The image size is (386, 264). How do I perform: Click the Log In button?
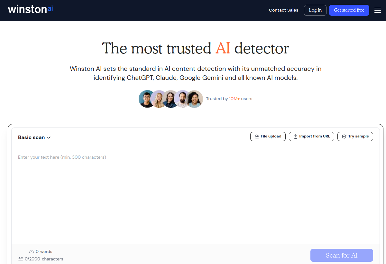tap(315, 10)
